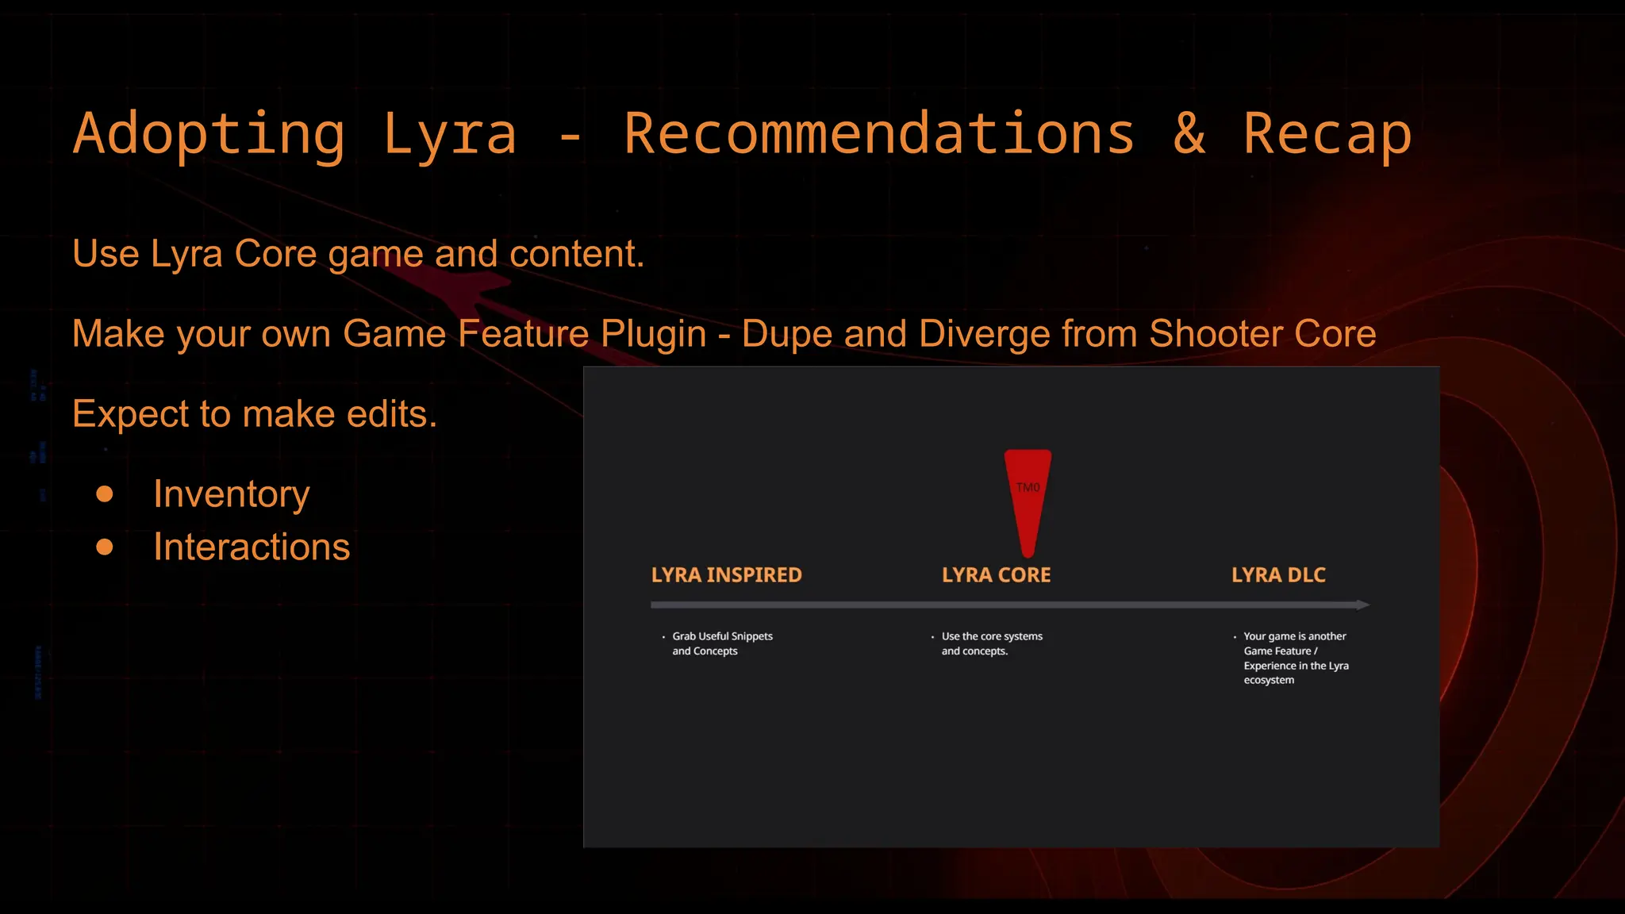Click the 'Make your own Game Feature Plugin' line
1625x914 pixels.
point(724,334)
